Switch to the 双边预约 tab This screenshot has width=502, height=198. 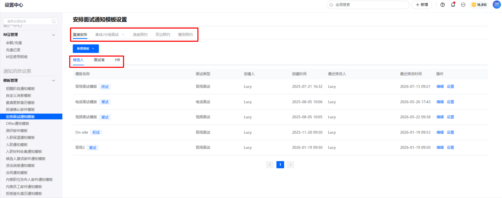(x=163, y=35)
